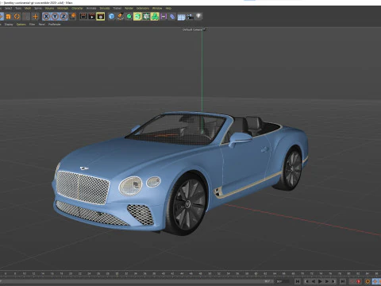381x286 pixels.
Task: Jump to the next keyframe
Action: [333, 281]
